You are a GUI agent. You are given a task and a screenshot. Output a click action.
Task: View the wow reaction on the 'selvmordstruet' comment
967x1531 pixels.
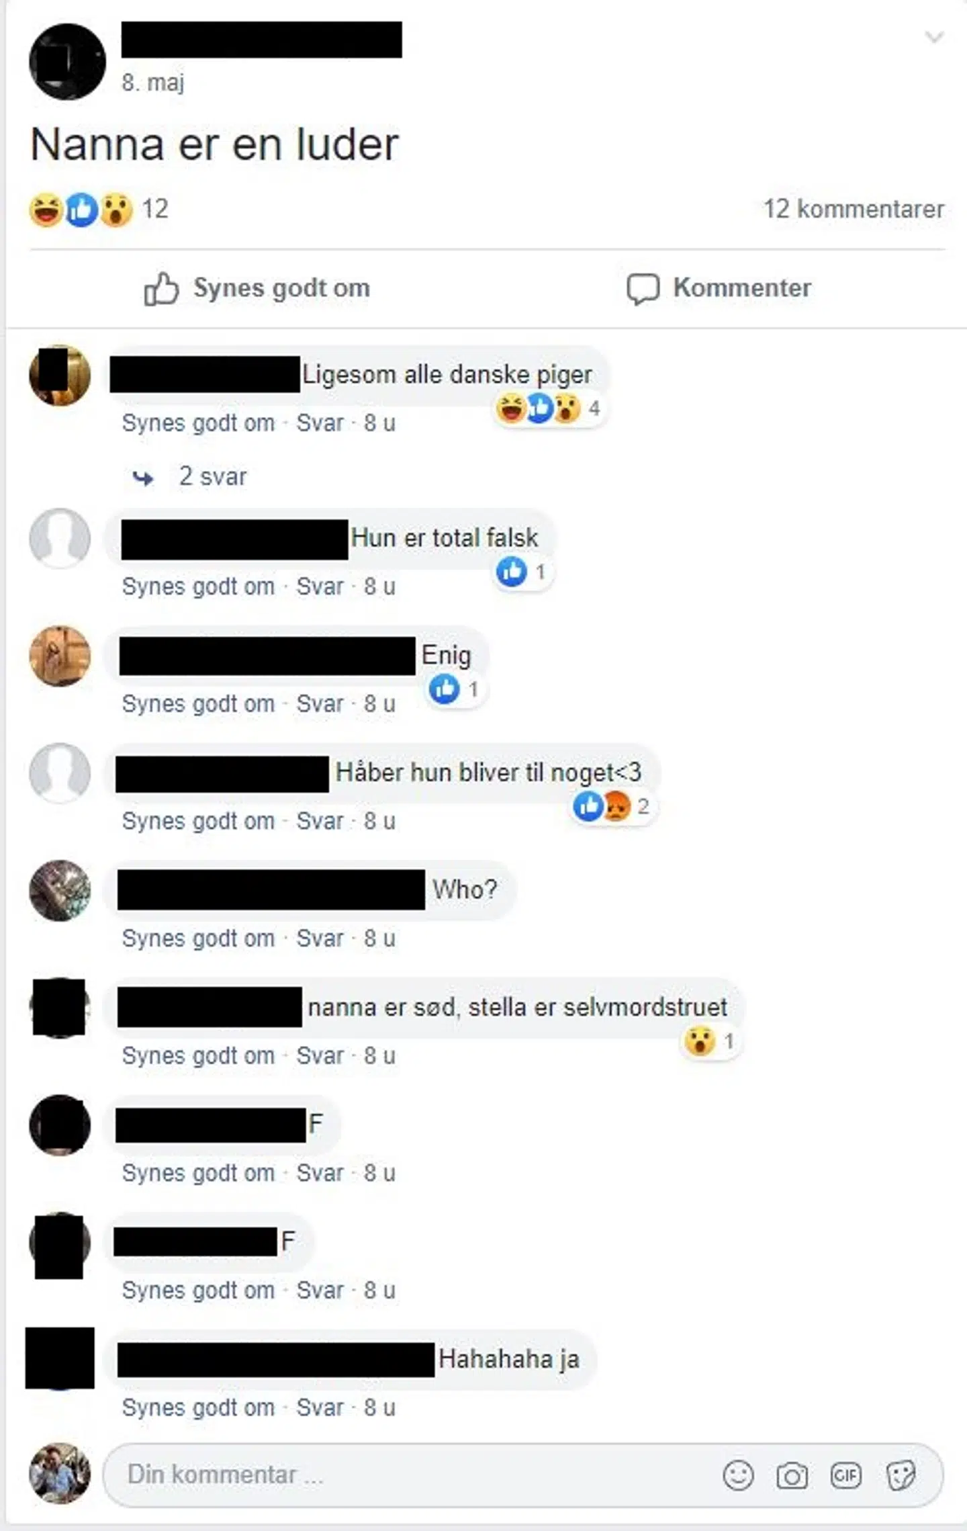[709, 1041]
